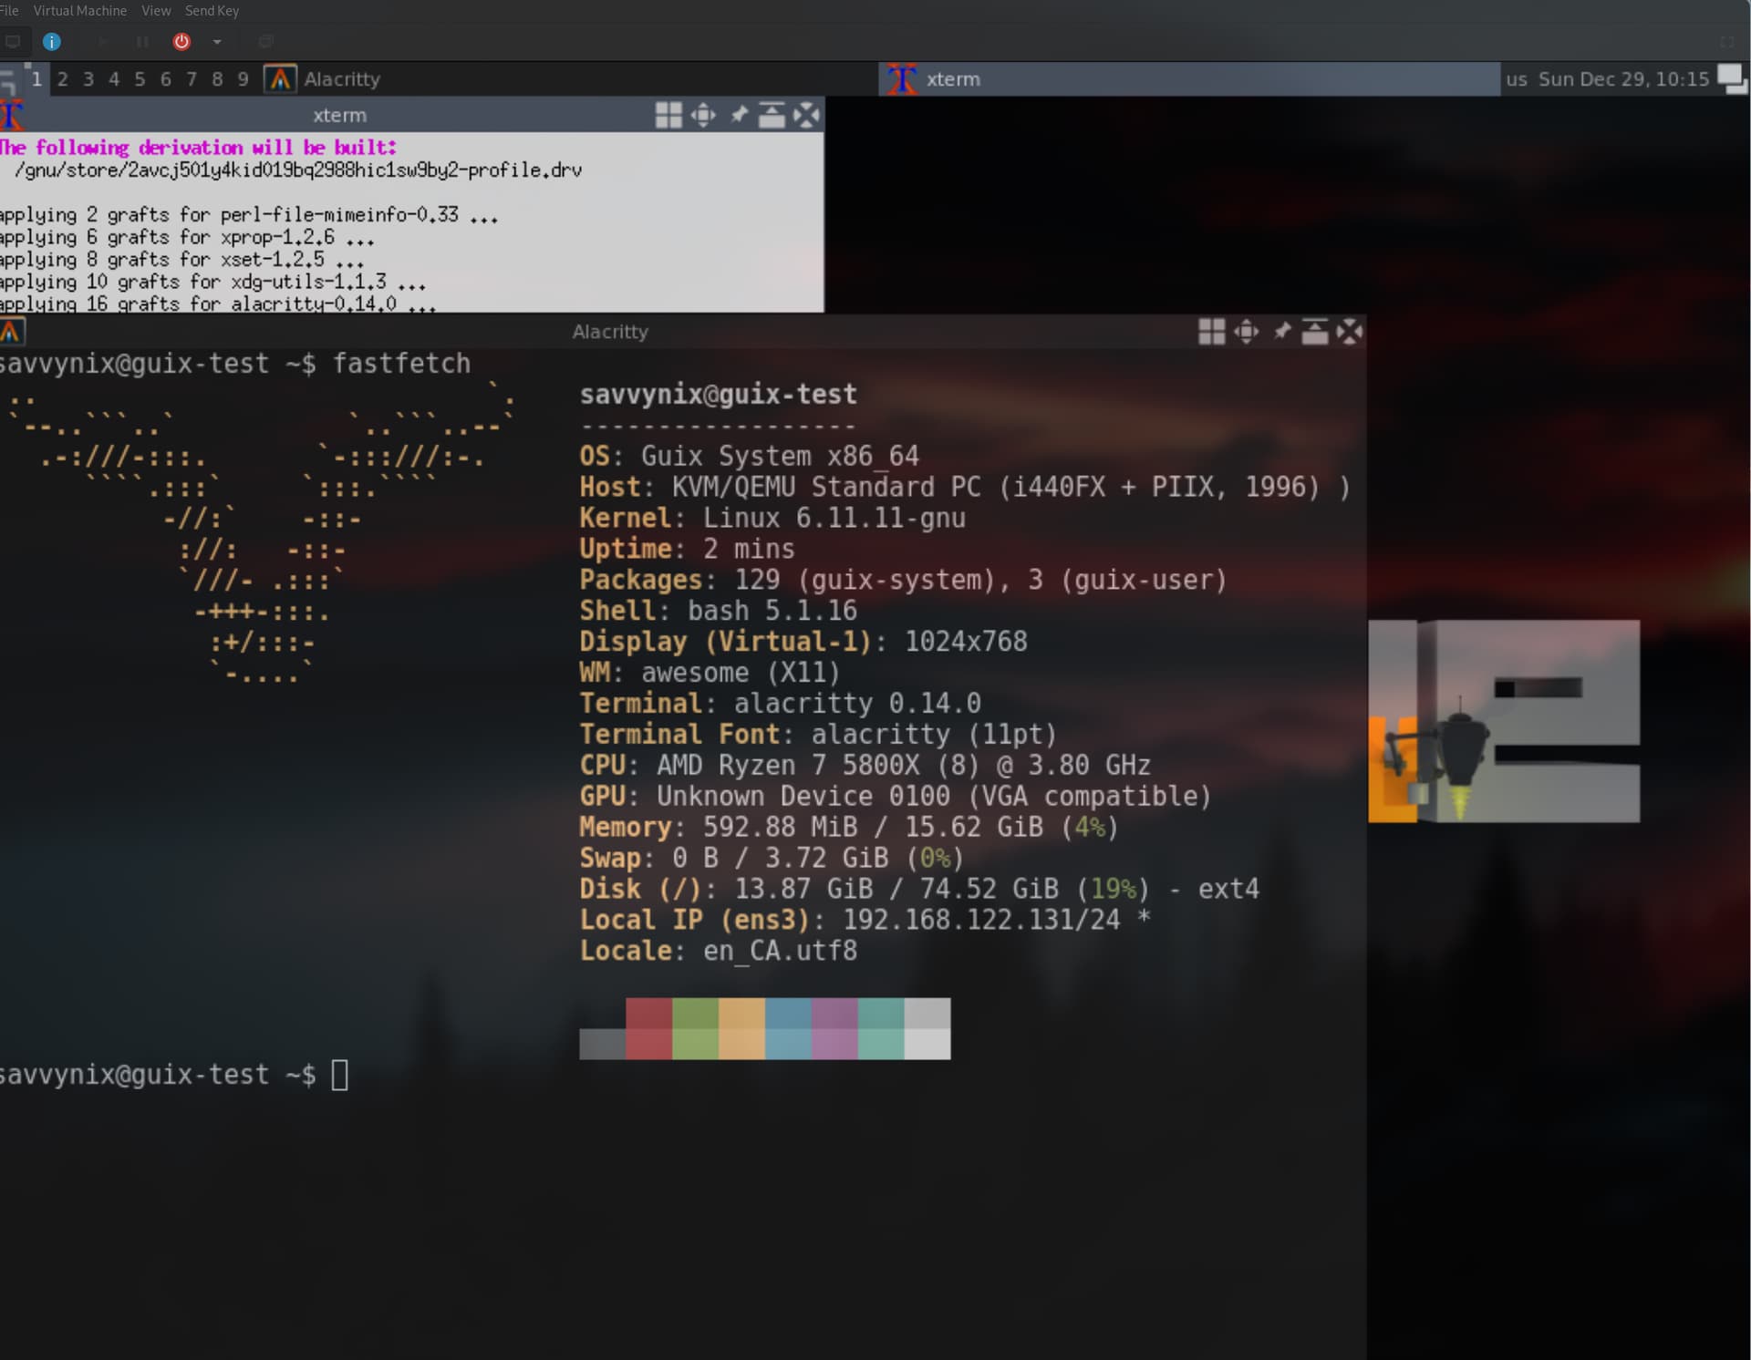Open the awesome launcher menu icon
The height and width of the screenshot is (1360, 1751).
click(7, 79)
